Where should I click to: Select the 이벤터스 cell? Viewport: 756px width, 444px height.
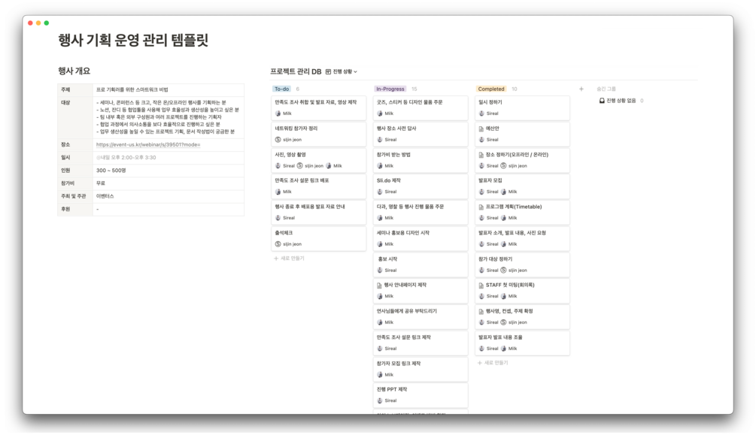[169, 197]
